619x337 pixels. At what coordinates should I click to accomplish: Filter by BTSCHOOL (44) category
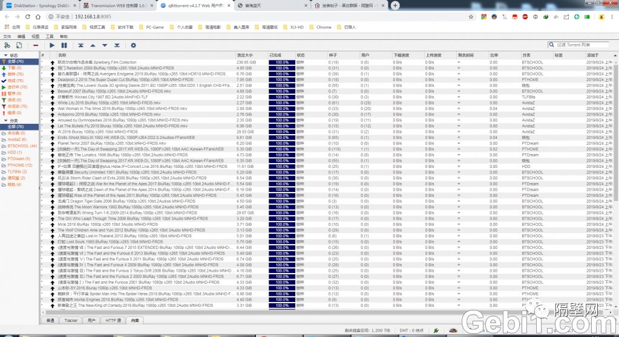[x=22, y=146]
